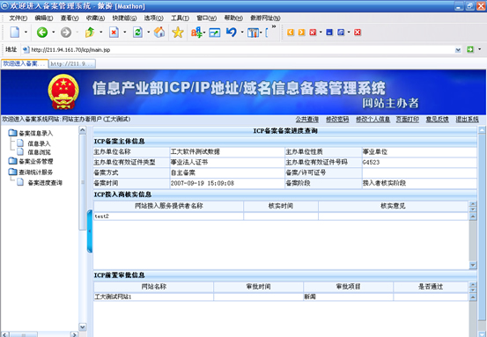Open dropdown arrow next to Undo icon
The image size is (487, 337).
242,32
